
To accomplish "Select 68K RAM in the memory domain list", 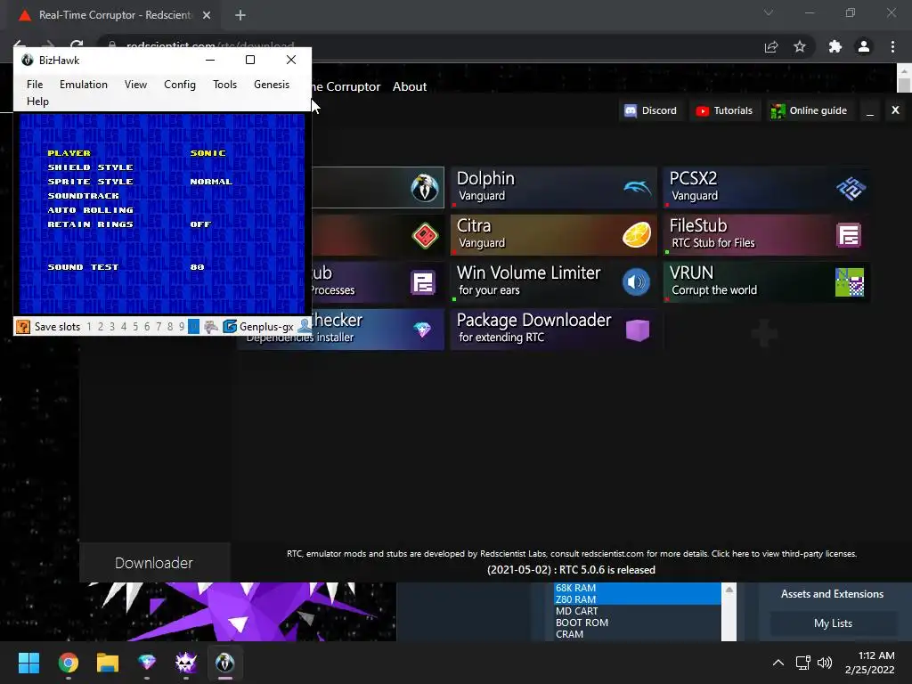I will pyautogui.click(x=637, y=588).
